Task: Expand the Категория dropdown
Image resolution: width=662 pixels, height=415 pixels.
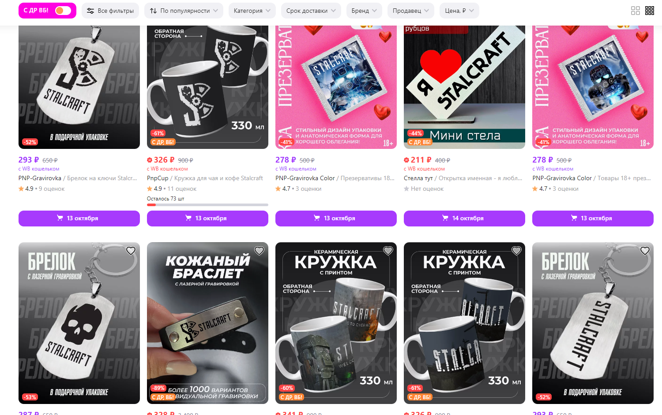Action: tap(252, 11)
